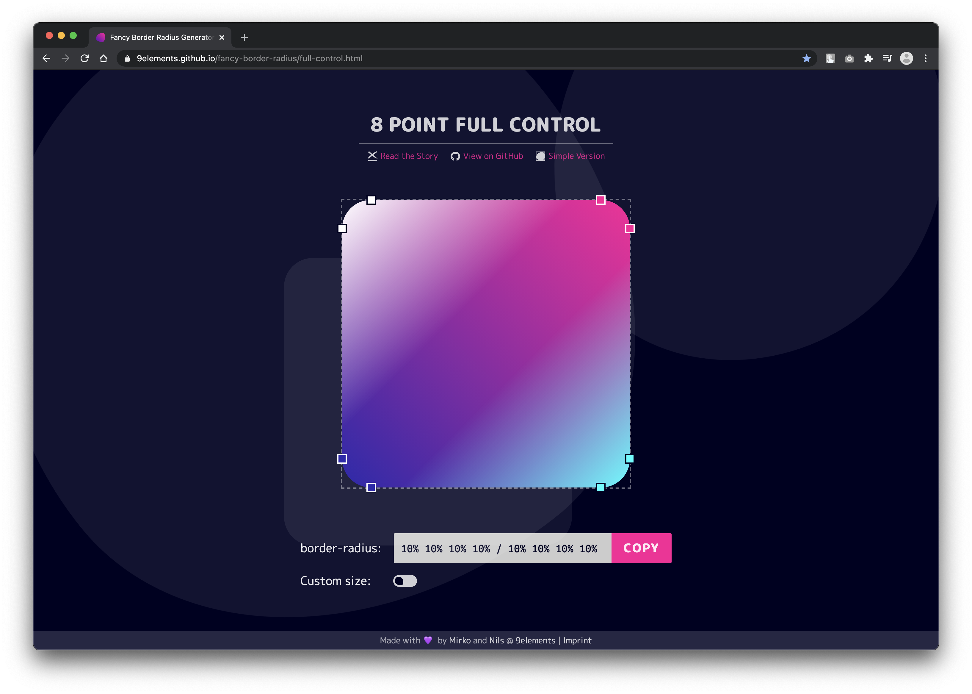Screen dimensions: 972x694
Task: Click the camera extension icon
Action: tap(849, 59)
